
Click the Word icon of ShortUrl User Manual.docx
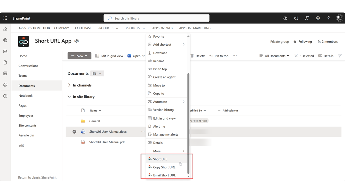point(83,132)
